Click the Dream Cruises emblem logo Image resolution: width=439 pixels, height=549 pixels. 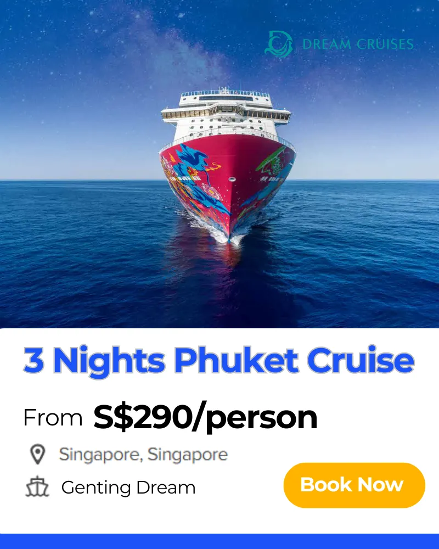pos(279,44)
